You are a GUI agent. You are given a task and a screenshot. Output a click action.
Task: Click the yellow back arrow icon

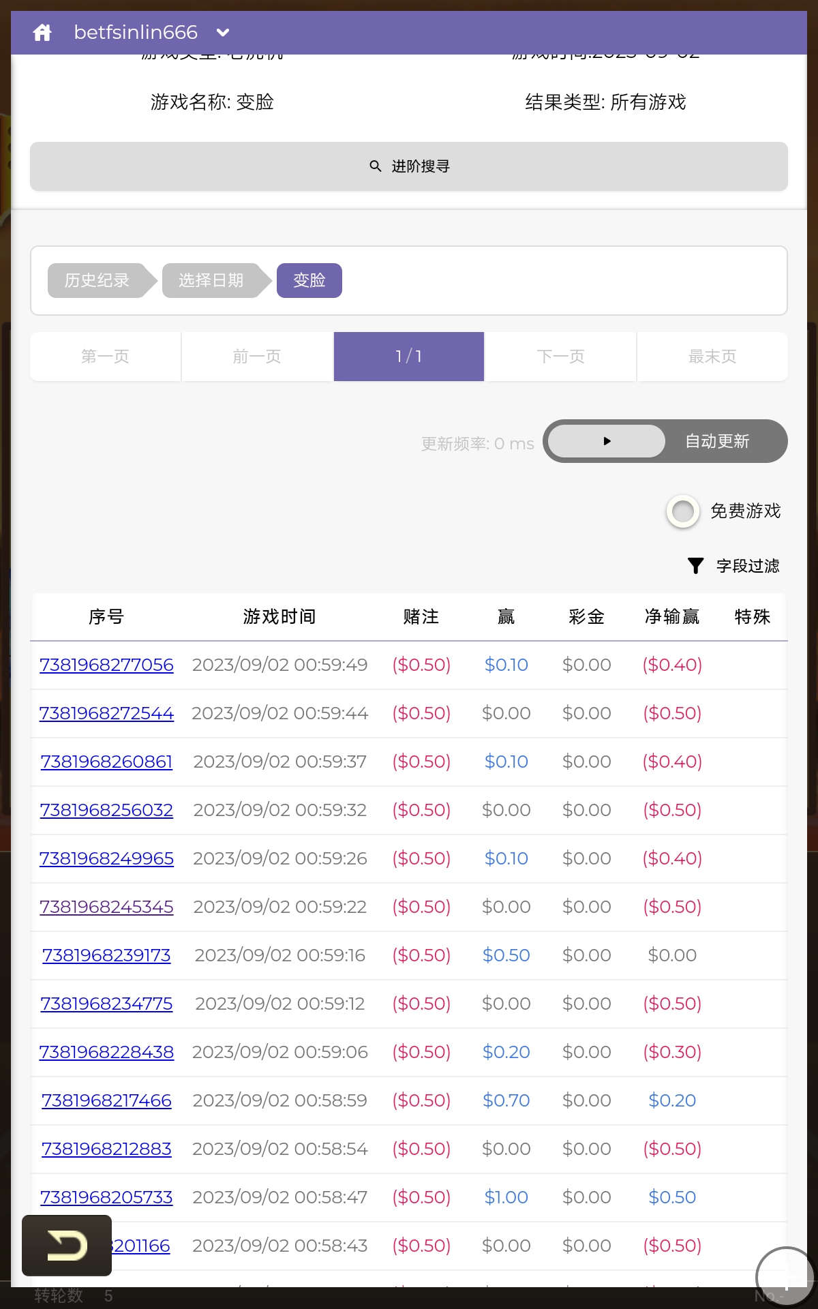coord(67,1246)
